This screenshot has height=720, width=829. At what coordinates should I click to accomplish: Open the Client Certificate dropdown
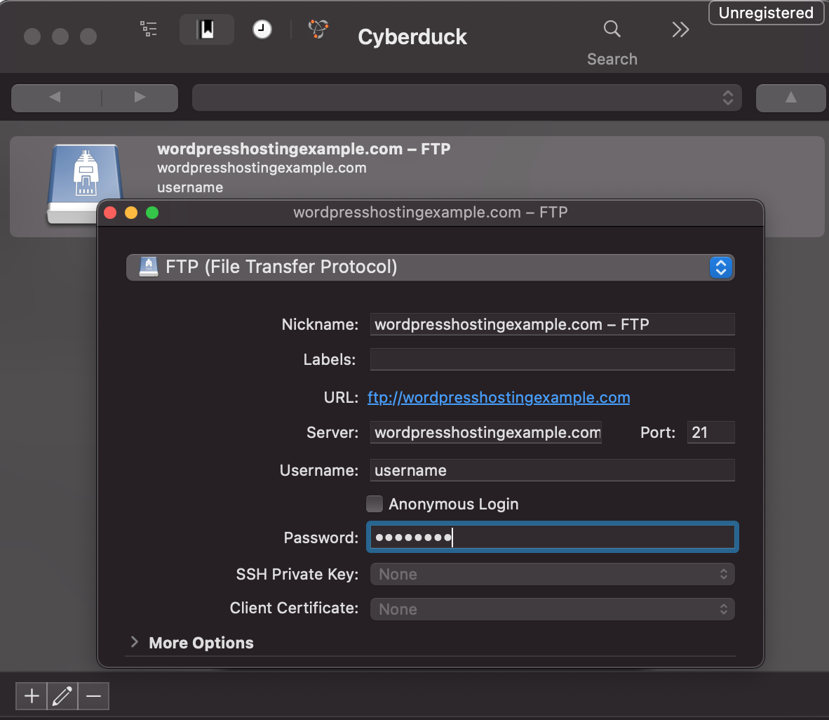pos(552,609)
